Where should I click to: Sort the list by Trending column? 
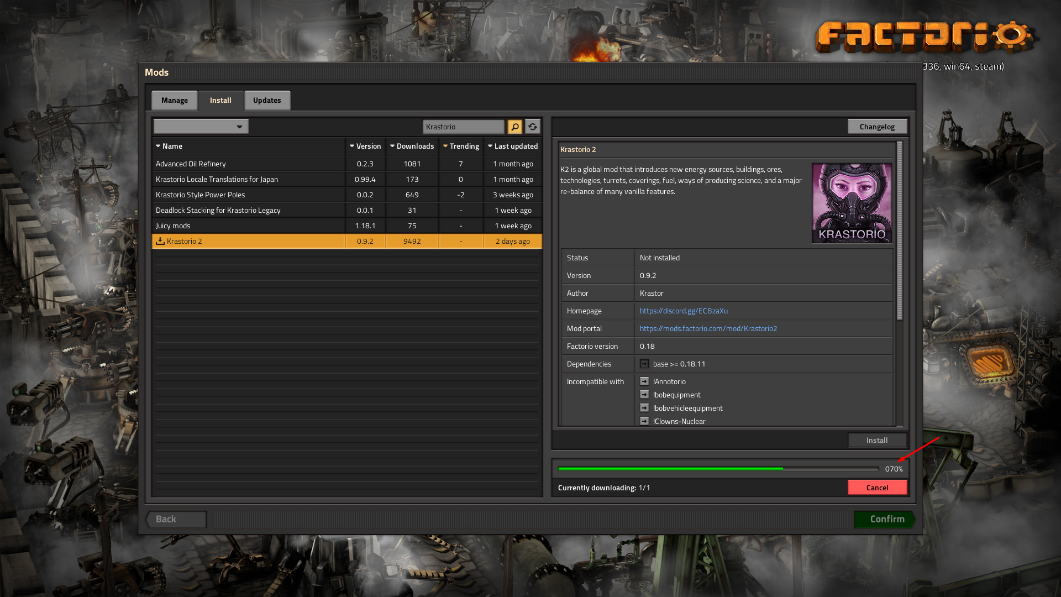(461, 146)
